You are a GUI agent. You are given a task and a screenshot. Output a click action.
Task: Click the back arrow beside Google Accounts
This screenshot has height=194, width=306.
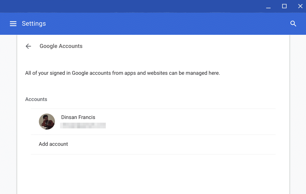(x=28, y=46)
